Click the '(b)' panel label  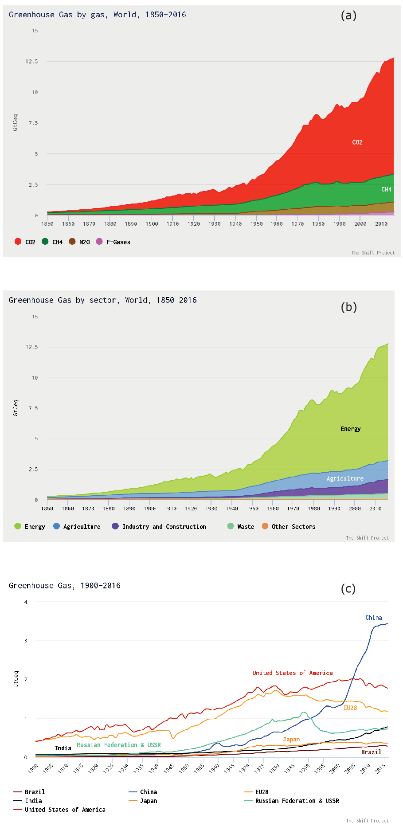[348, 307]
